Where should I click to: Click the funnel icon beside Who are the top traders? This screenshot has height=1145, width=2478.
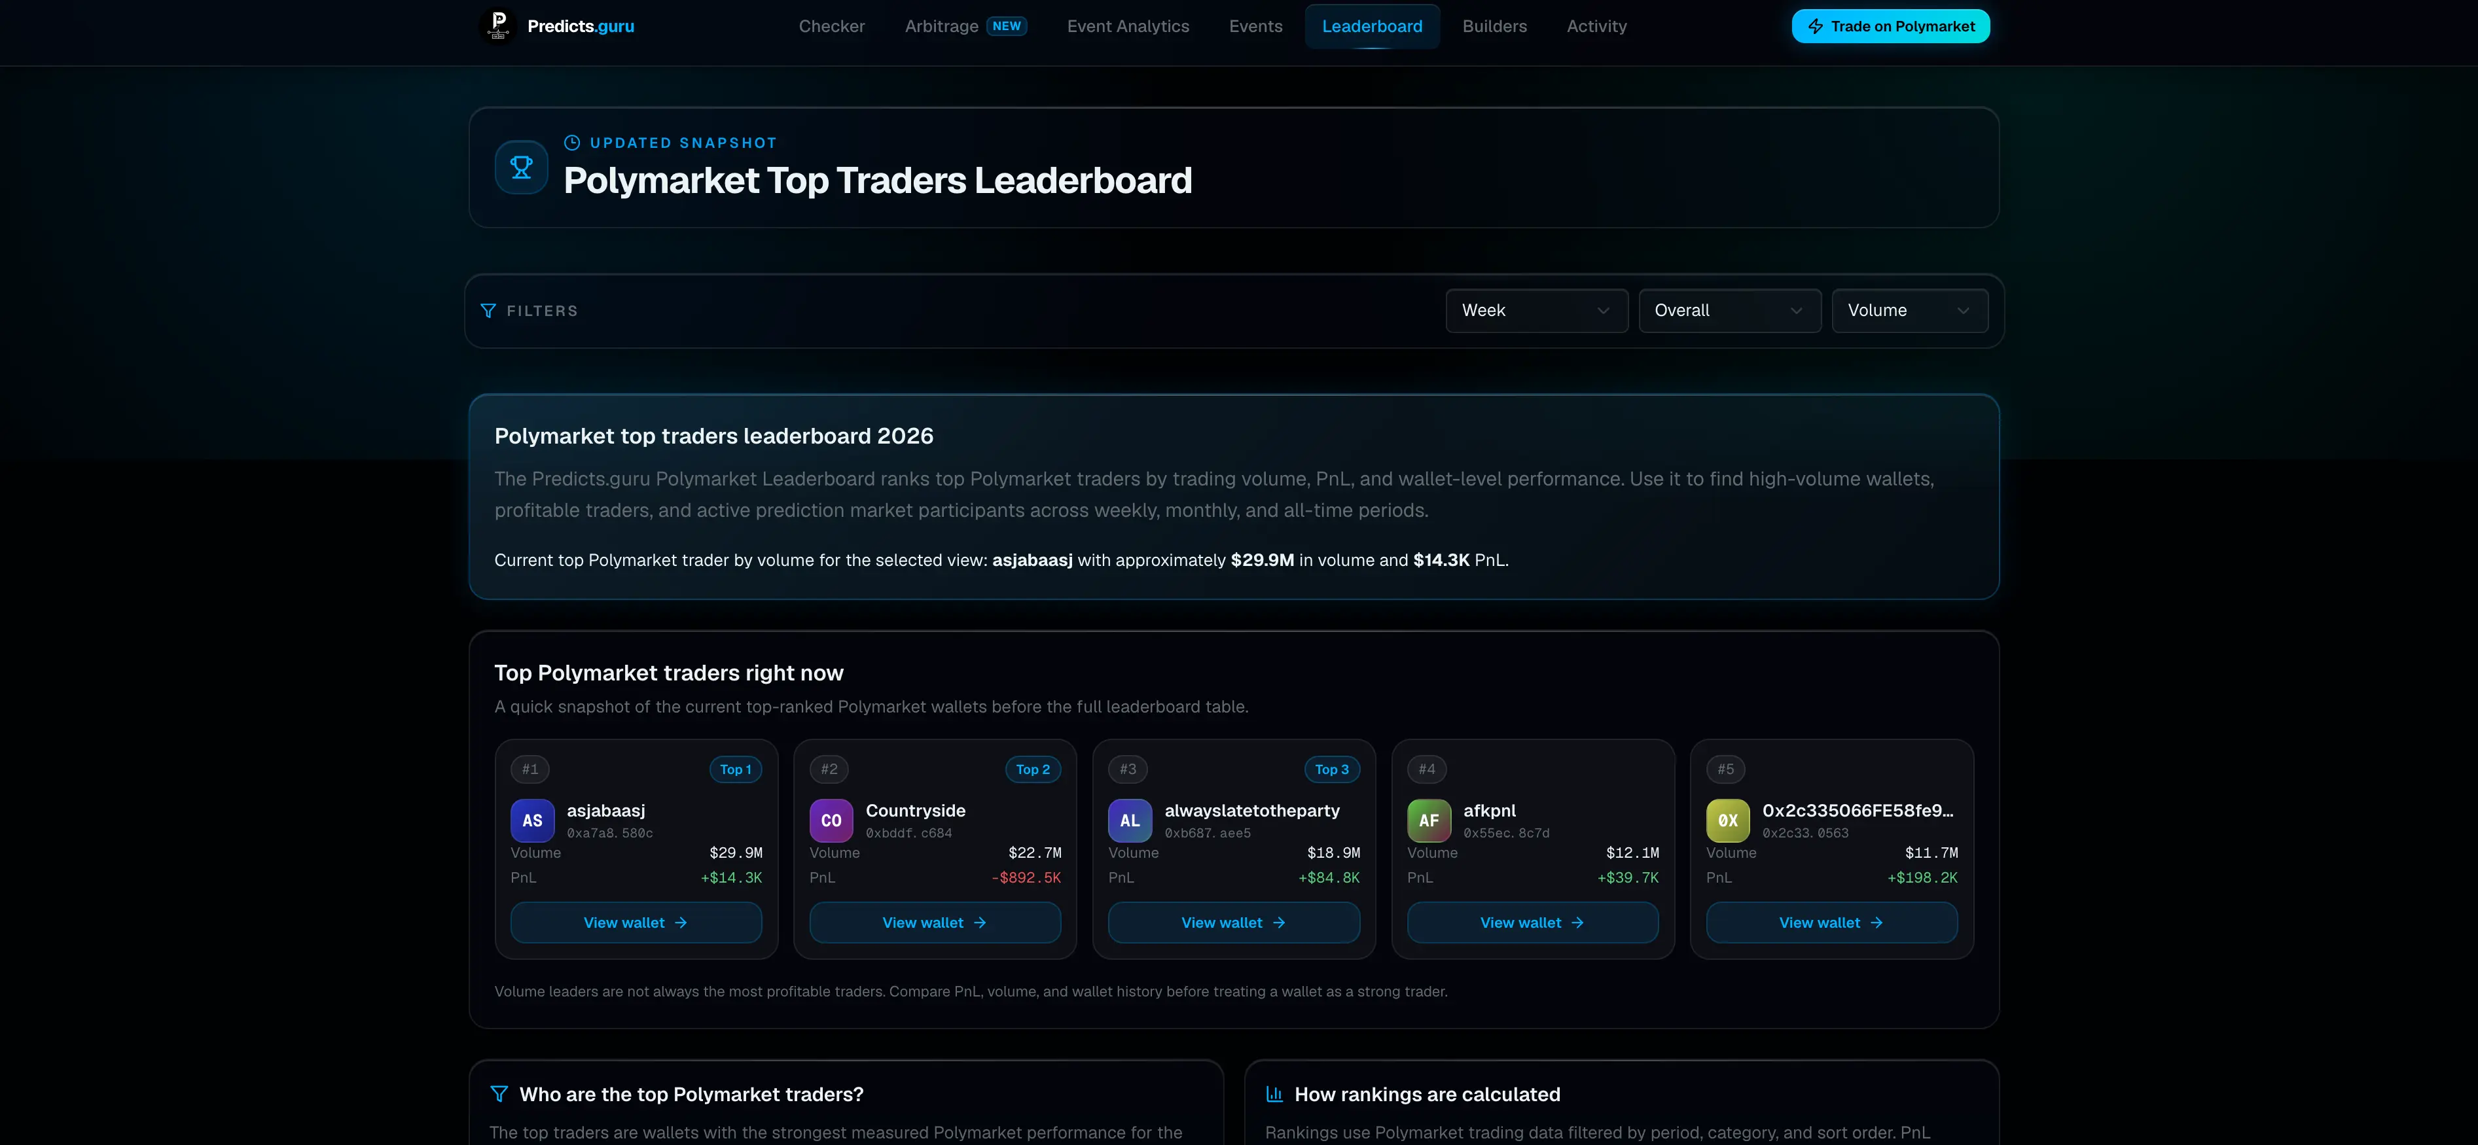pyautogui.click(x=498, y=1094)
